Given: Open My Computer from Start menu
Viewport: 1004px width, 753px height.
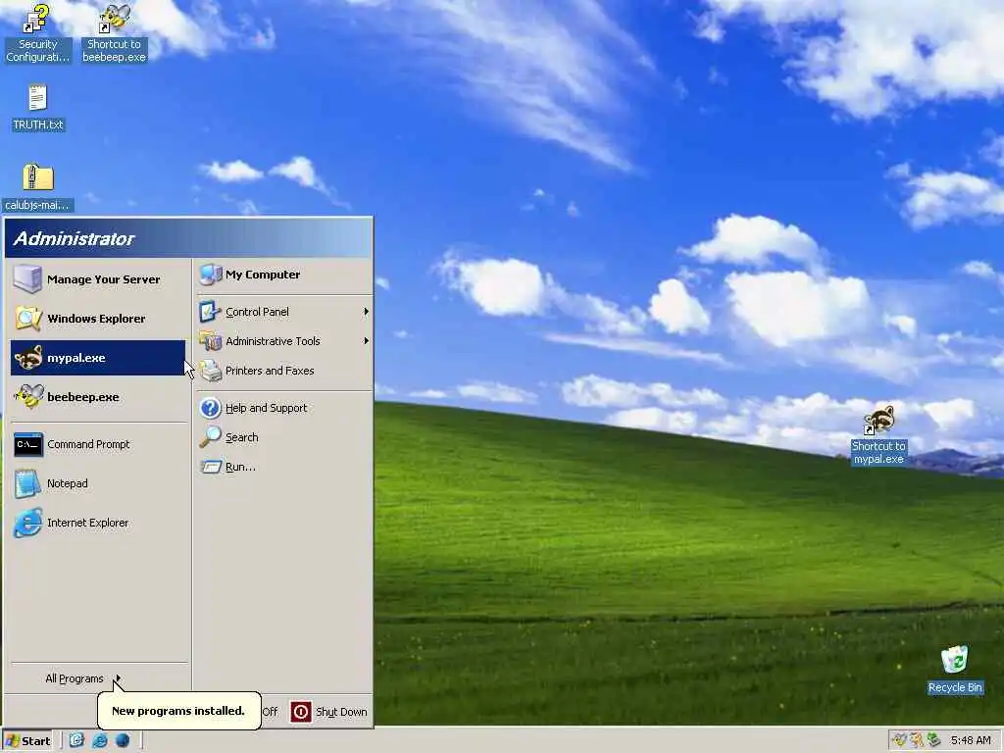Looking at the screenshot, I should click(284, 275).
